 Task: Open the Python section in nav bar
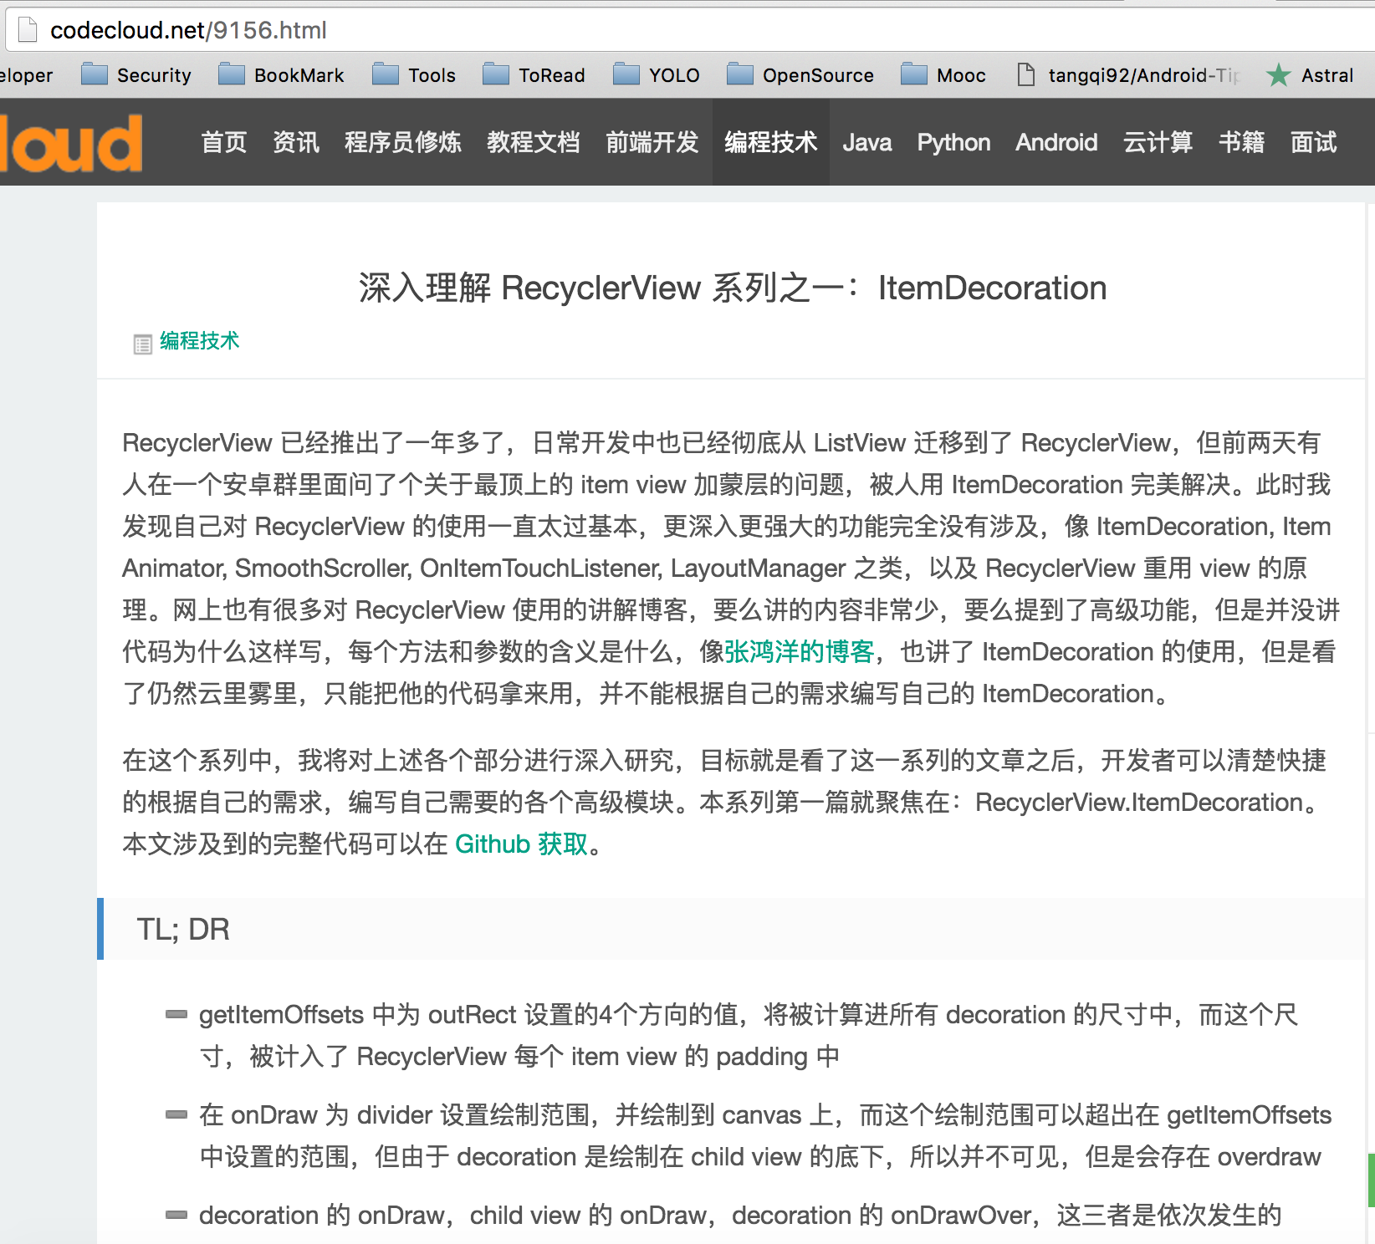pos(953,143)
